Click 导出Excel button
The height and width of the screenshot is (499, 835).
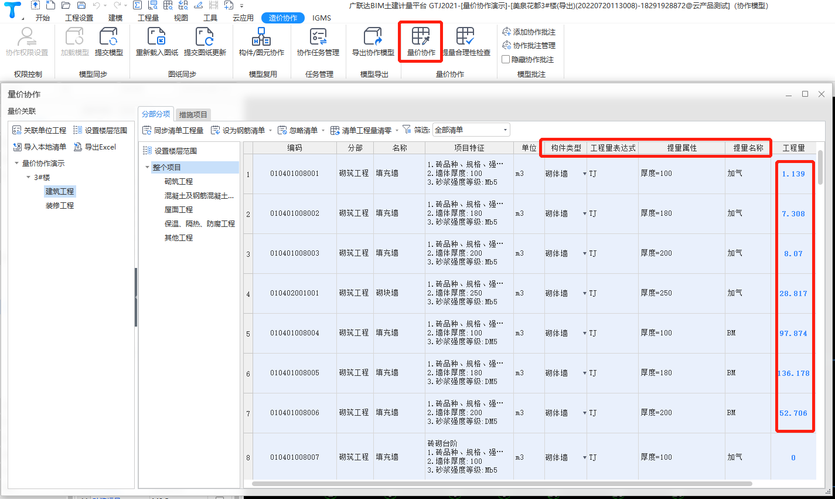point(95,147)
